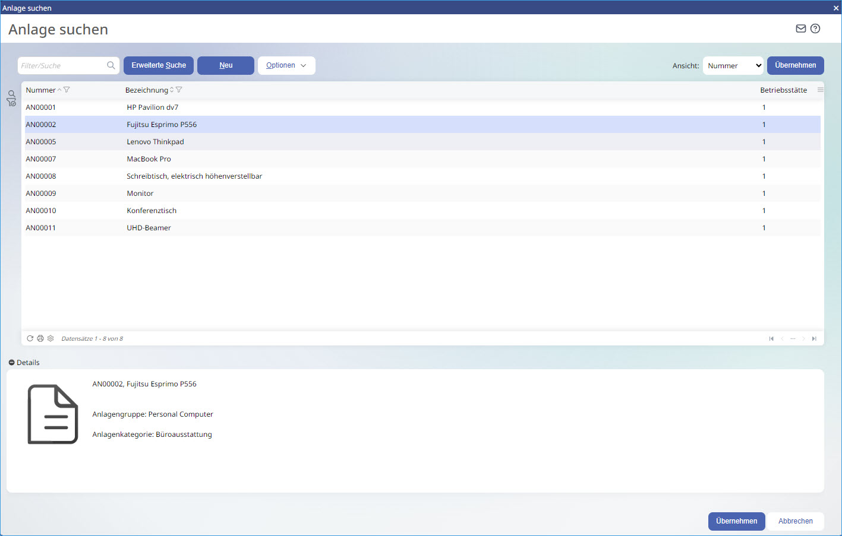
Task: Open the column menu hamburger icon
Action: tap(820, 90)
